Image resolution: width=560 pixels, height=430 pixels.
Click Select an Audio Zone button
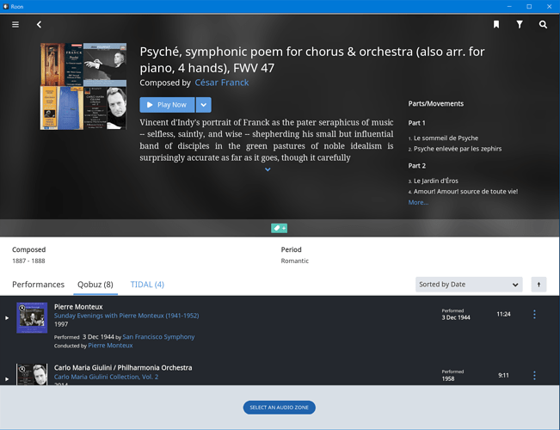[x=280, y=408]
